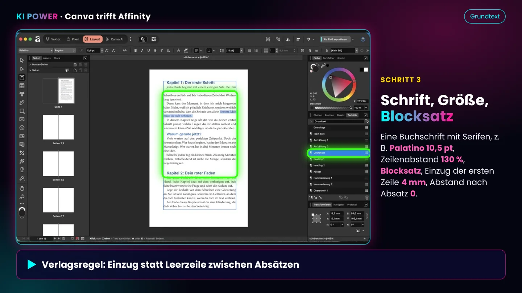Click the help question mark icon
This screenshot has width=522, height=293.
(x=363, y=39)
